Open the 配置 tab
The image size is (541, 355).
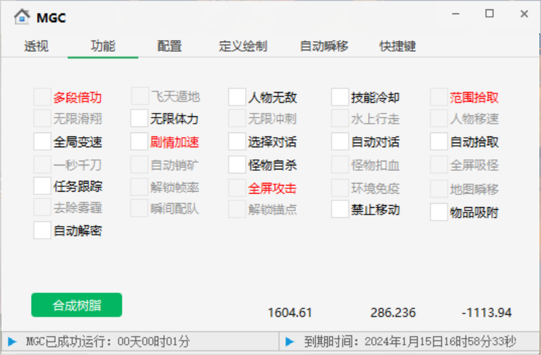[170, 46]
